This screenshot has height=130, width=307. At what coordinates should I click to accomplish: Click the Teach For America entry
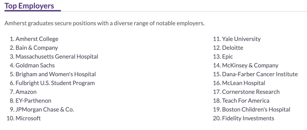[x=246, y=101]
